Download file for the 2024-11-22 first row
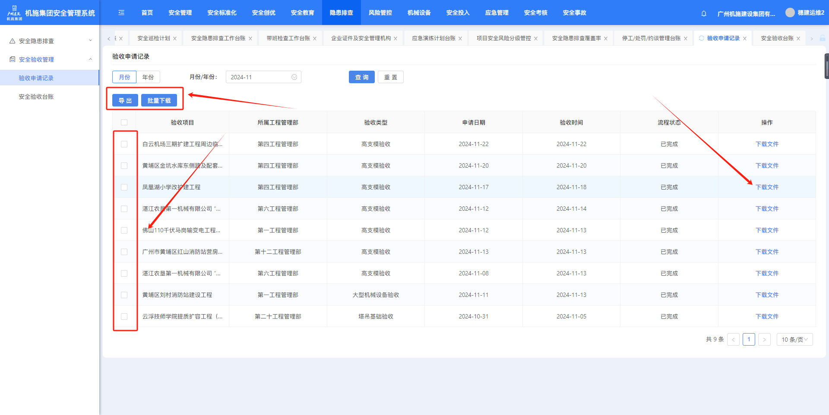This screenshot has height=415, width=829. (766, 144)
